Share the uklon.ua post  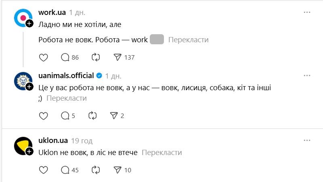coord(117,170)
